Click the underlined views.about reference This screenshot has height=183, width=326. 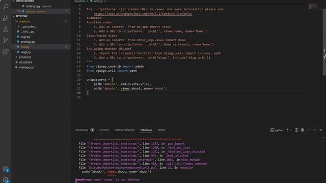(x=130, y=88)
